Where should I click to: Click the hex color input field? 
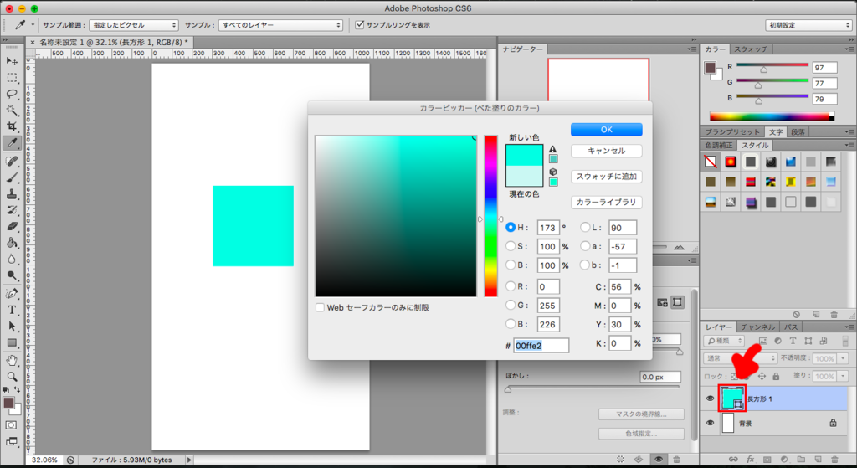[x=541, y=346]
